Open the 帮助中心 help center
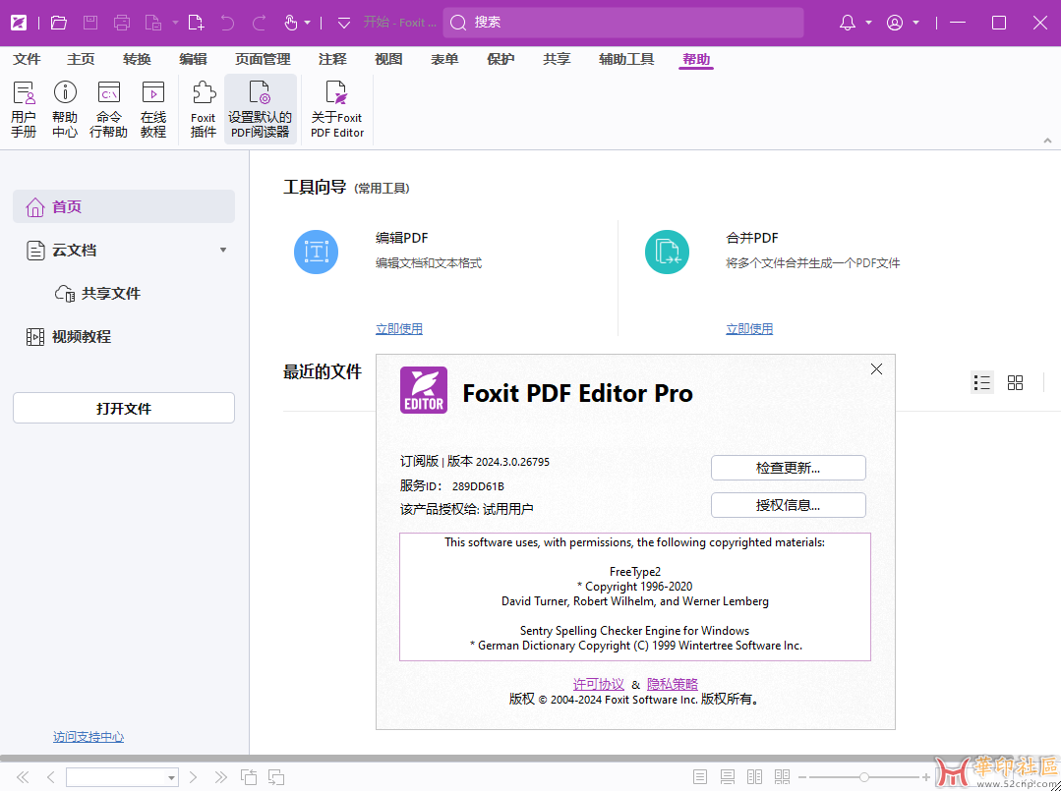The height and width of the screenshot is (791, 1061). point(65,109)
